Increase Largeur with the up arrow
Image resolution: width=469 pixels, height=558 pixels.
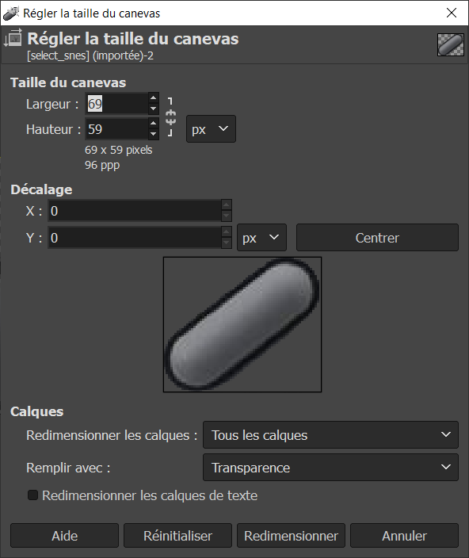pyautogui.click(x=153, y=97)
